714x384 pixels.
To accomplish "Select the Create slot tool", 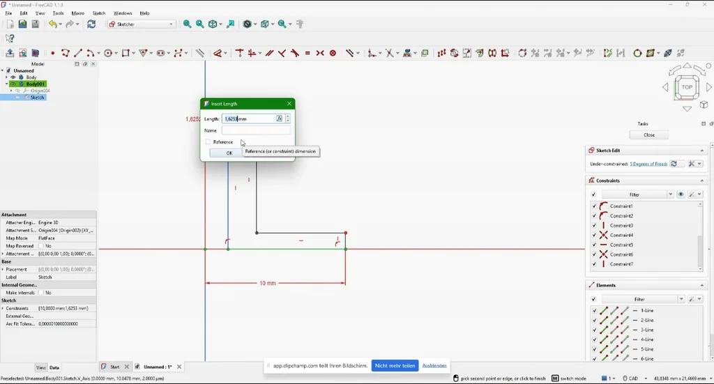I will click(161, 53).
